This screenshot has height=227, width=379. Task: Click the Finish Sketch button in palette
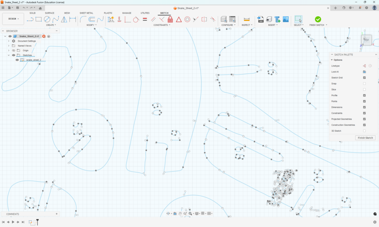click(365, 137)
